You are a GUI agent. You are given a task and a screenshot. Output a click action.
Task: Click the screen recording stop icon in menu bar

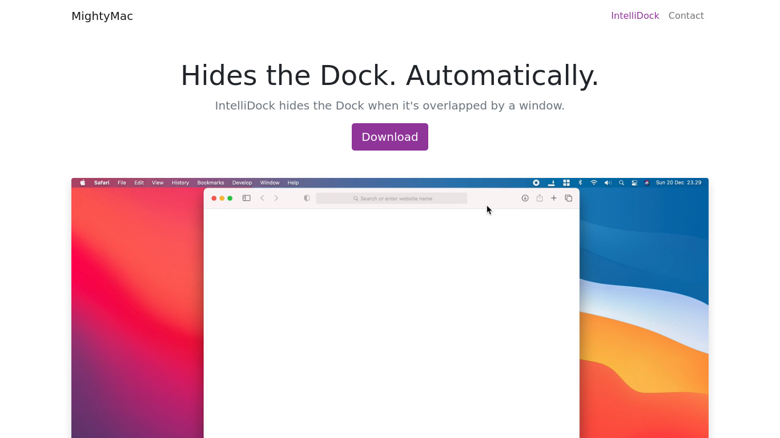536,182
